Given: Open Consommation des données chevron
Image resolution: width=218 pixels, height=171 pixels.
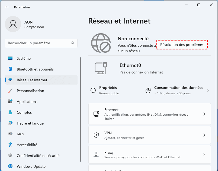Looking at the screenshot, I should pos(208,90).
